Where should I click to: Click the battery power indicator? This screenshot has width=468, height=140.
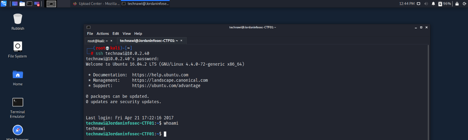[445, 4]
